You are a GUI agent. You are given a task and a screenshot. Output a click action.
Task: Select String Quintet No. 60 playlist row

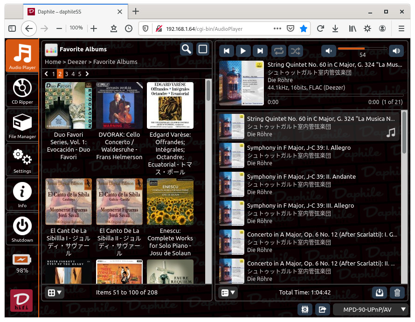tap(308, 126)
